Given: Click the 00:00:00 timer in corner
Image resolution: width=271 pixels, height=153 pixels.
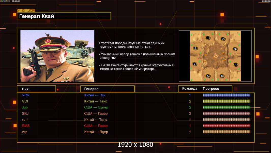Looking at the screenshot, I should (266, 1).
